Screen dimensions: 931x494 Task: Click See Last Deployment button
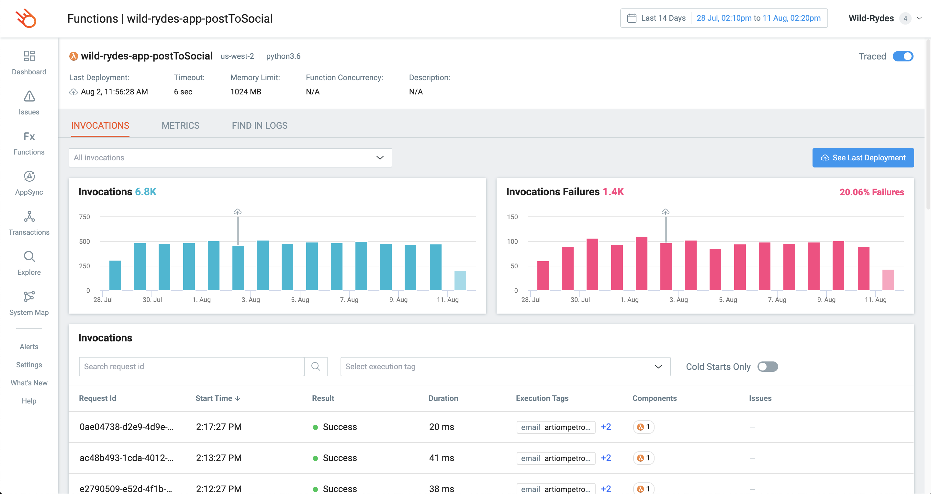click(x=863, y=158)
